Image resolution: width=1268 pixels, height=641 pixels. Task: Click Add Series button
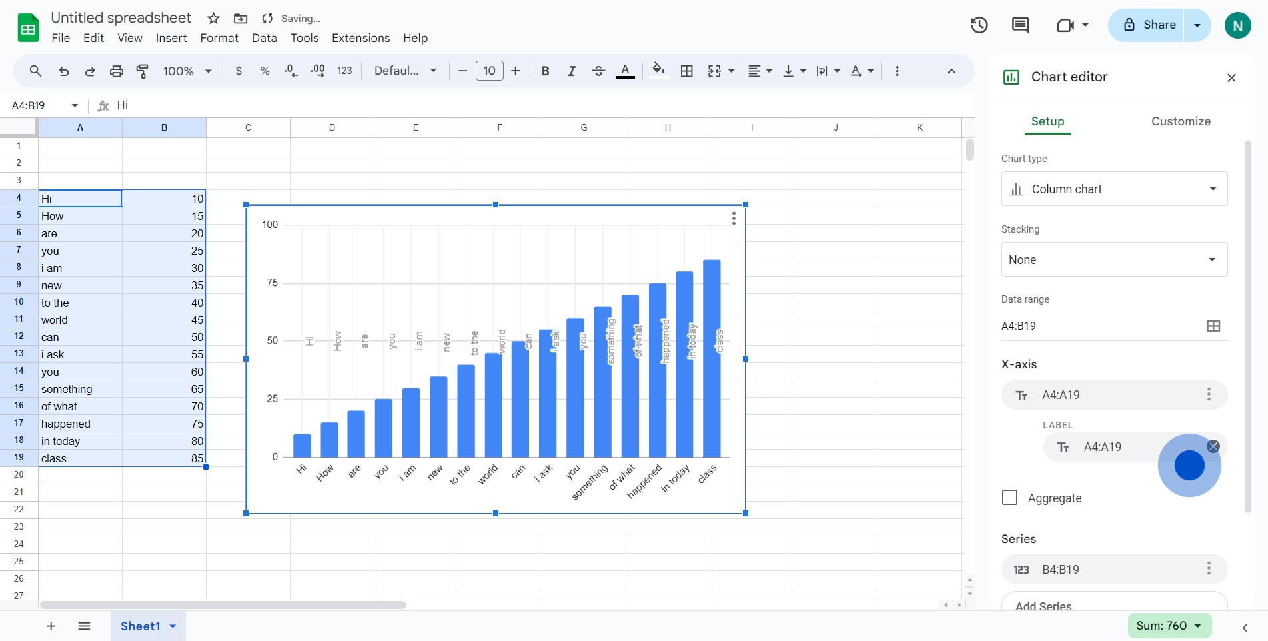click(1114, 603)
